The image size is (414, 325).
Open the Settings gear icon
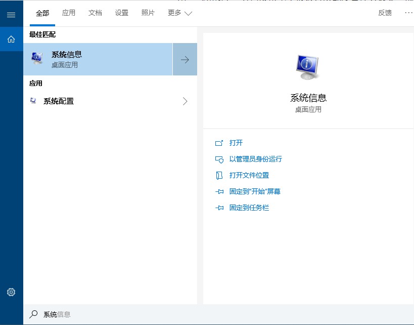[x=11, y=292]
